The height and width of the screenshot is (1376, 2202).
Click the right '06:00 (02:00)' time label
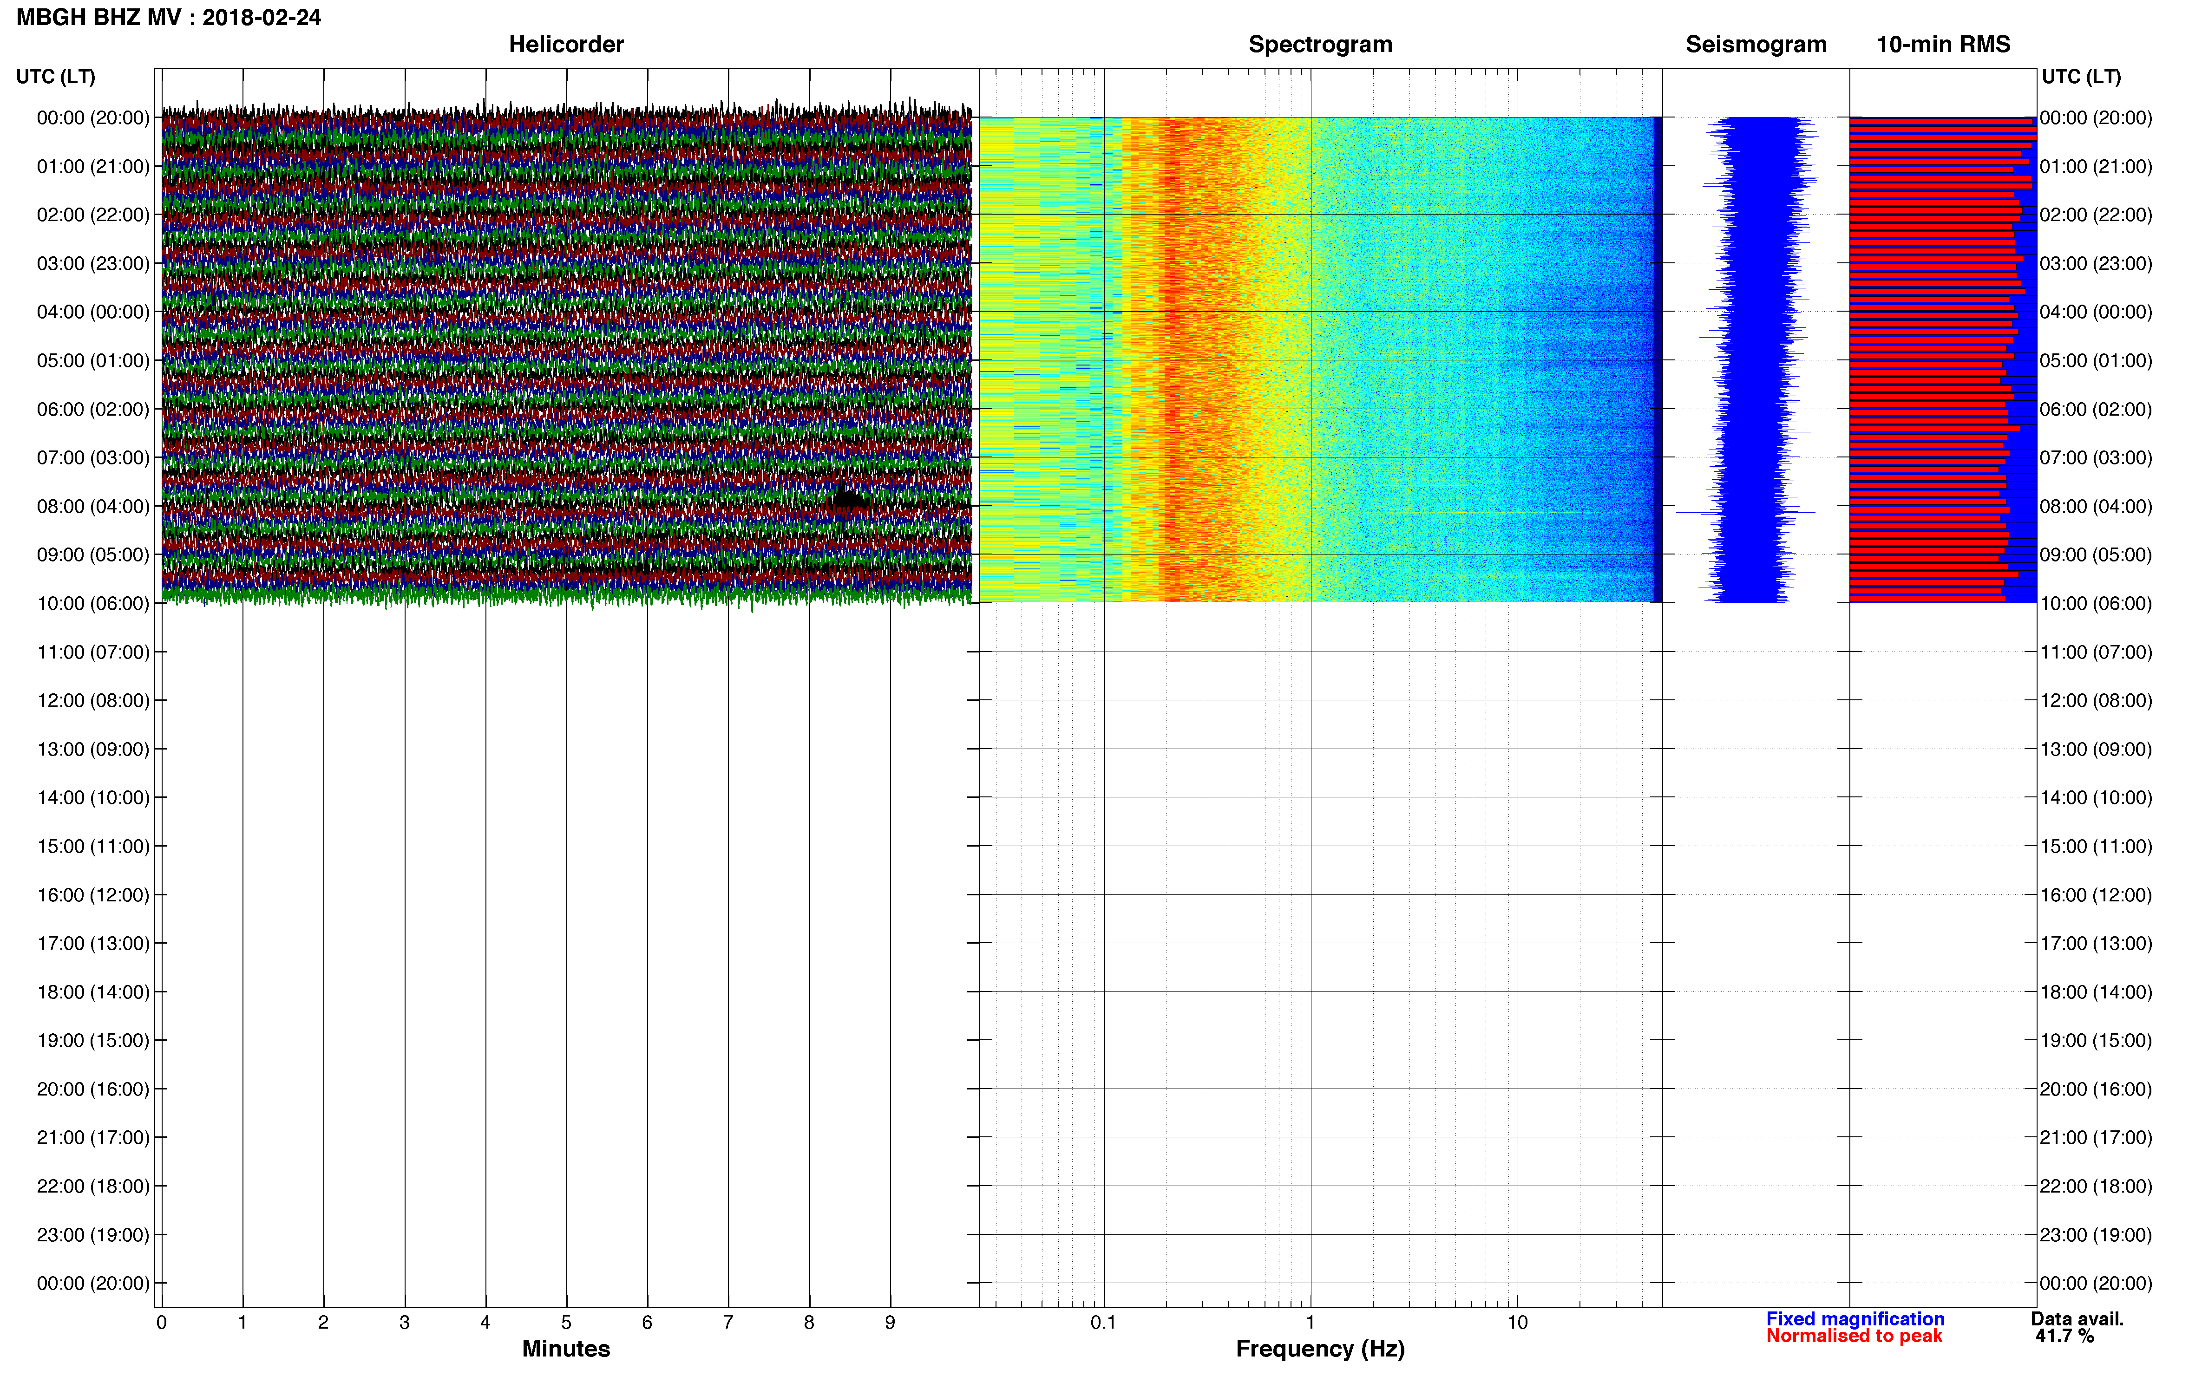2096,410
